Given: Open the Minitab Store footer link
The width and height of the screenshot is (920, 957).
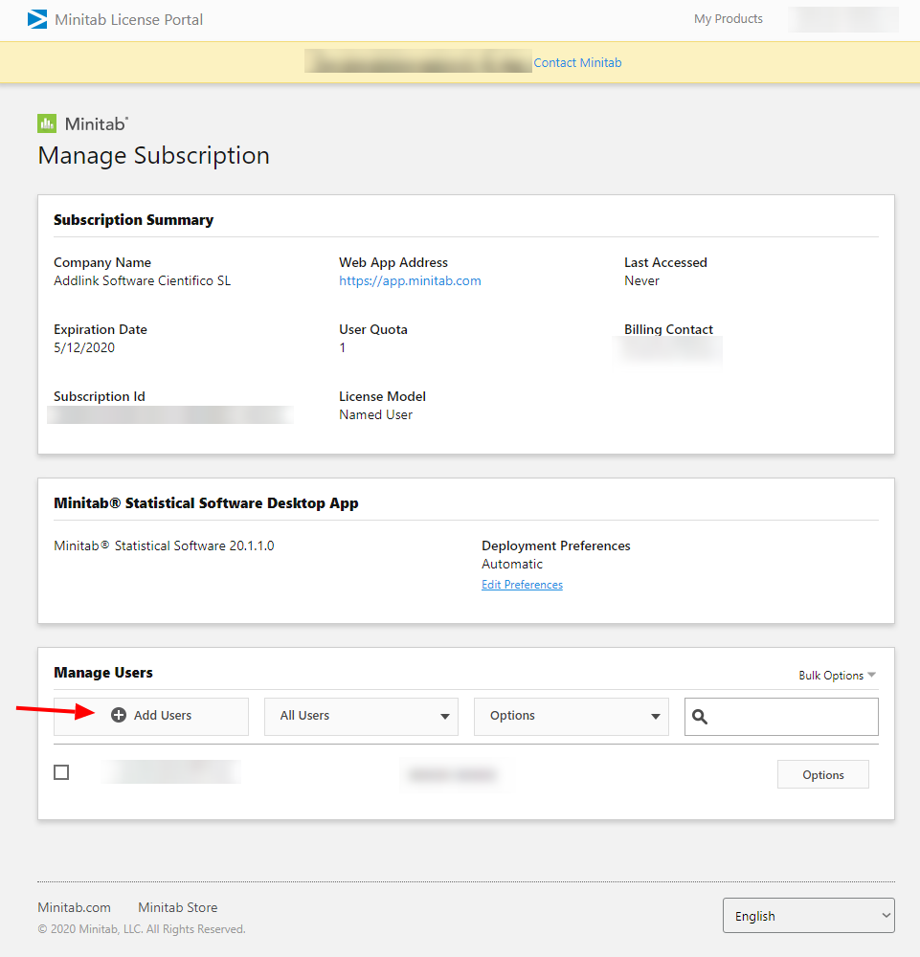Looking at the screenshot, I should pos(177,907).
